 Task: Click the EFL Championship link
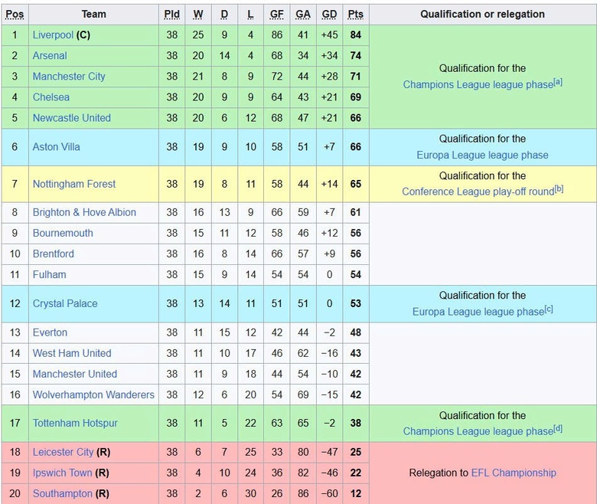pyautogui.click(x=514, y=473)
